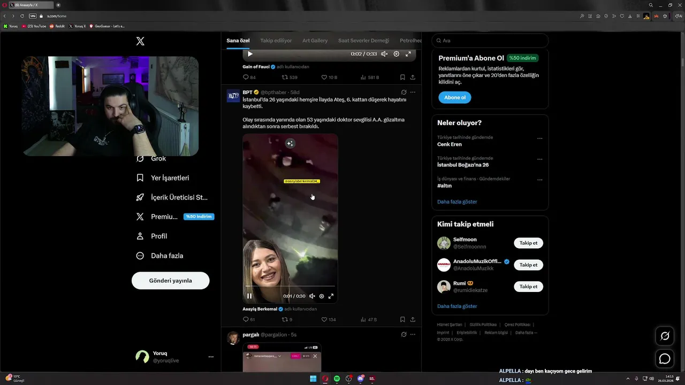Open the #altın trending topic
The image size is (685, 385).
(445, 186)
